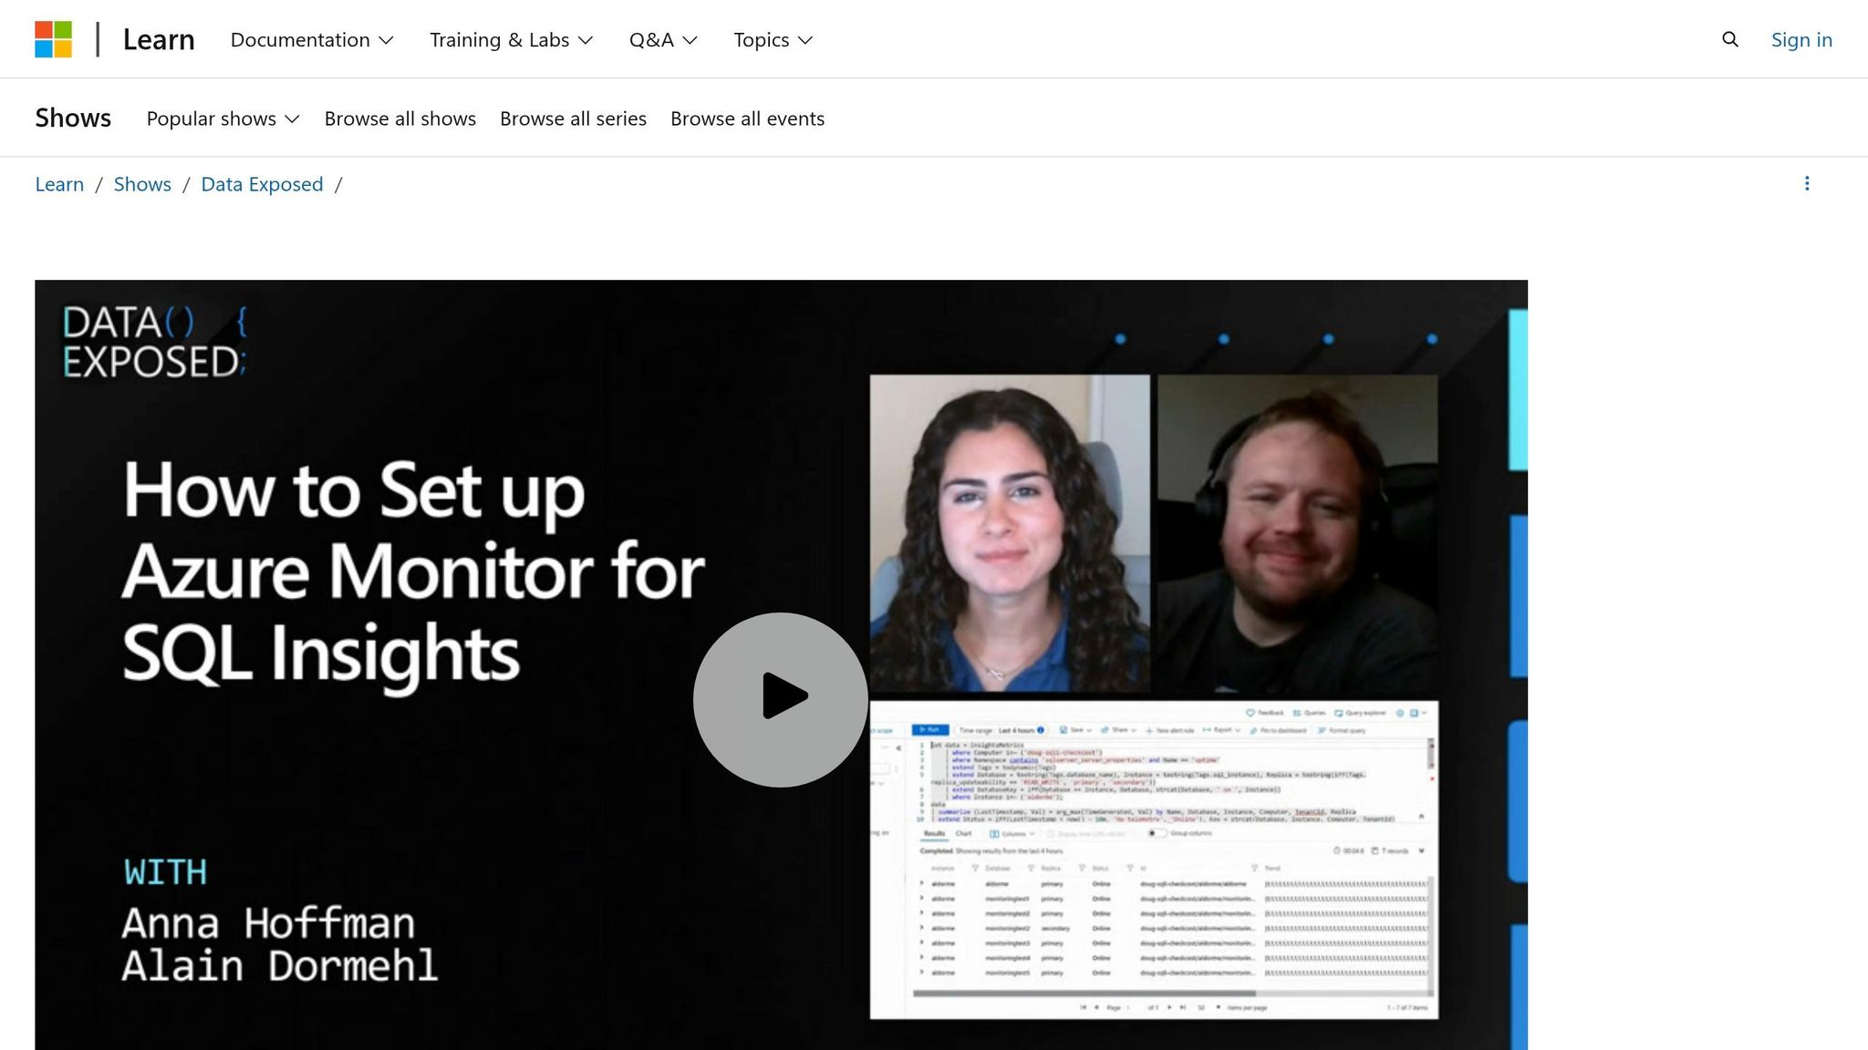This screenshot has width=1868, height=1050.
Task: Select Browse all series
Action: pyautogui.click(x=572, y=118)
